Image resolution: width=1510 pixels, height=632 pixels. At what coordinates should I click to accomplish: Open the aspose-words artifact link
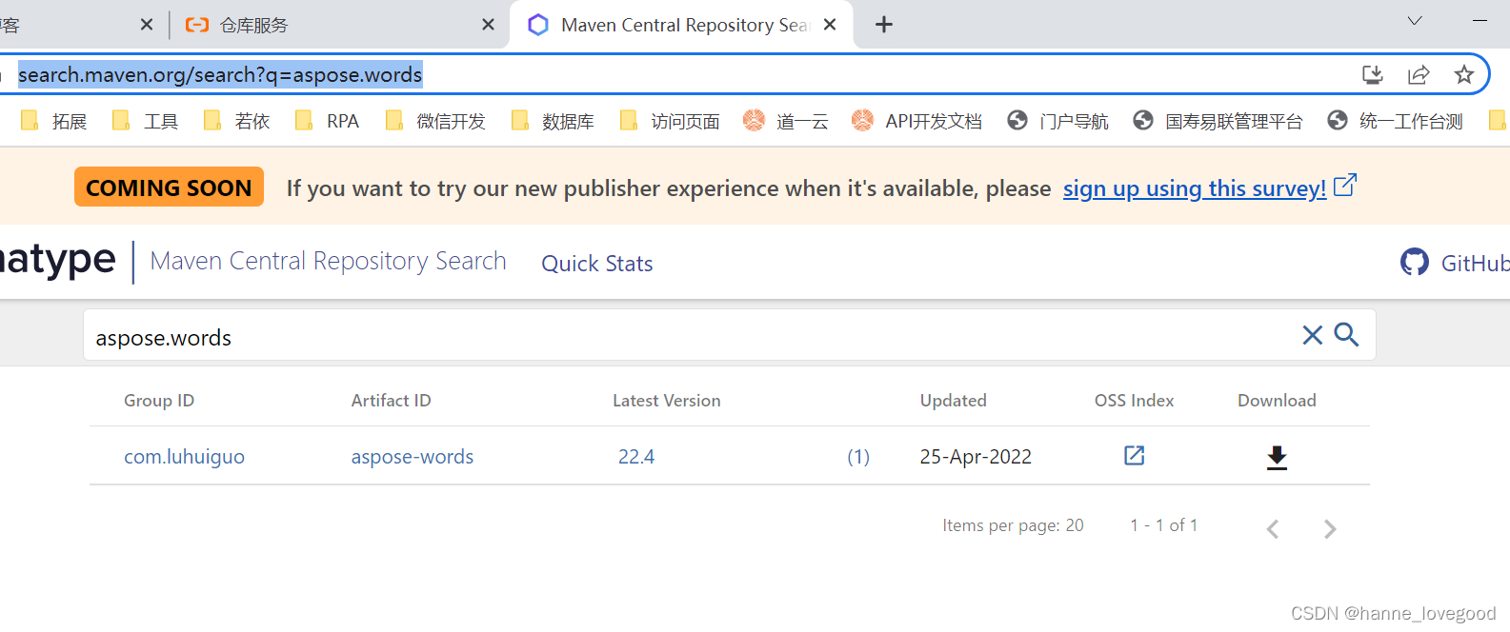(x=413, y=457)
